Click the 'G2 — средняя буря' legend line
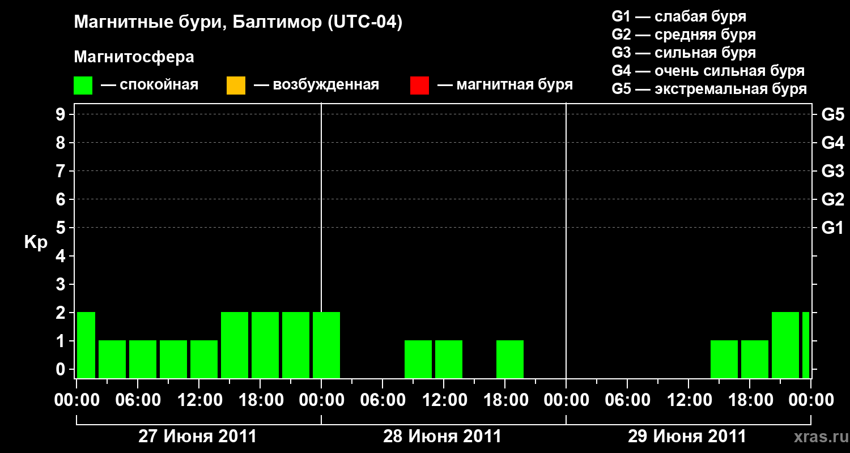Viewport: 850px width, 453px height. pyautogui.click(x=684, y=35)
